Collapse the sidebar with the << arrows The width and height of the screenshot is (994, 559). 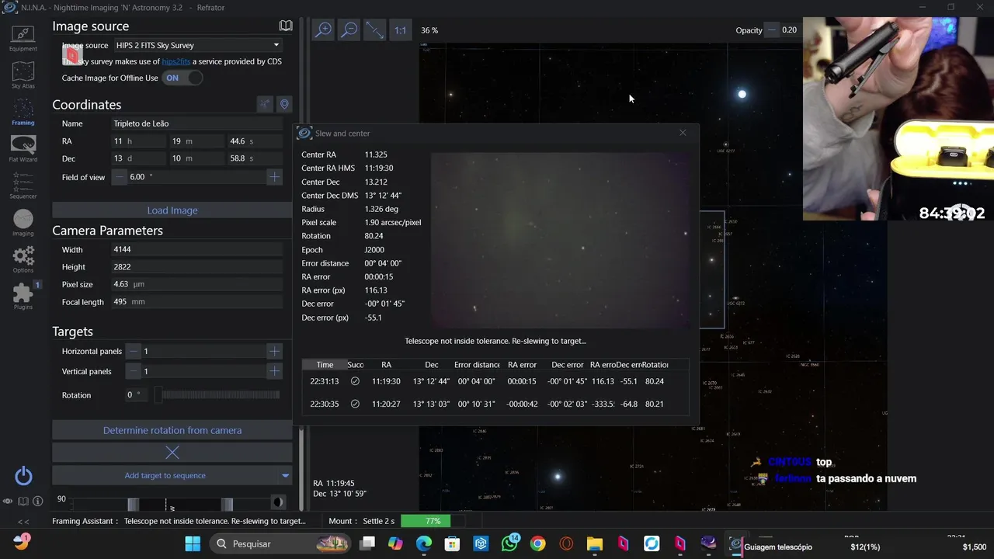[x=23, y=522]
